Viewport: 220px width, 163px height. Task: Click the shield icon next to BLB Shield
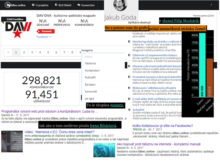[x=56, y=5]
